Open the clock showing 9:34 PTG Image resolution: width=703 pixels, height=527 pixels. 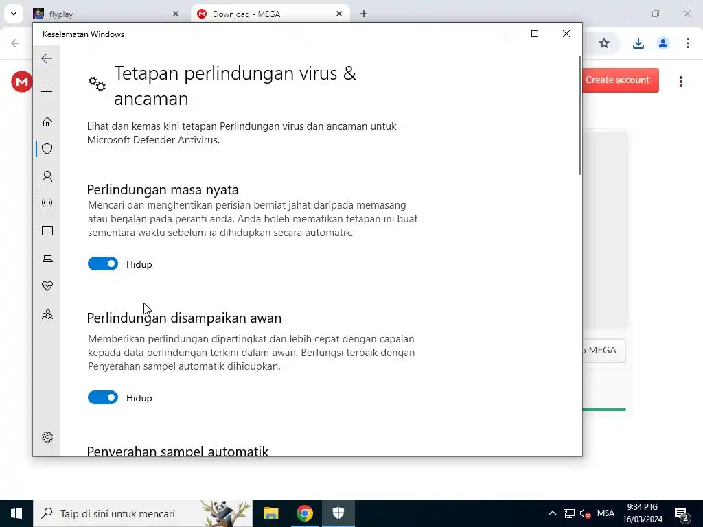tap(643, 513)
